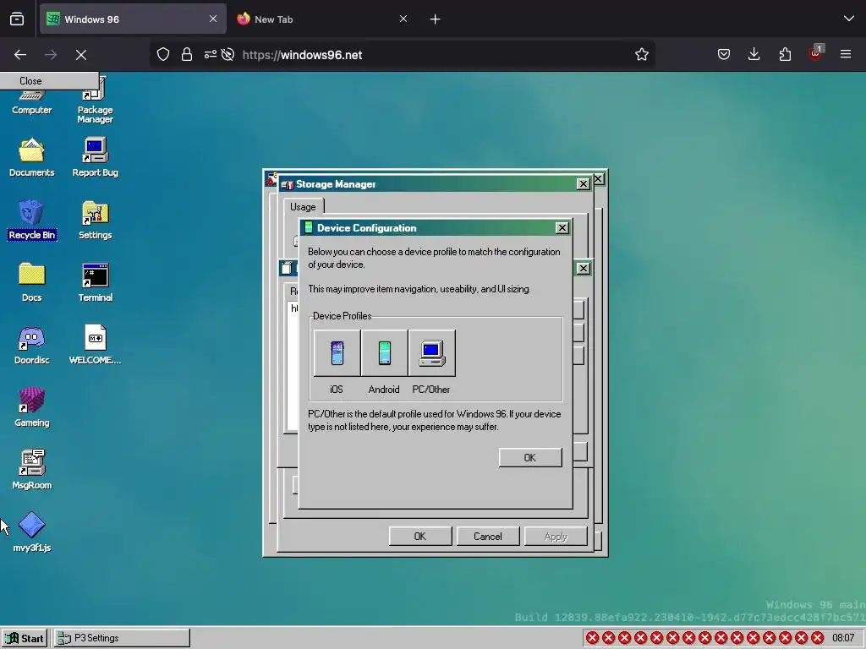Open the uBlock extension icon

[x=816, y=53]
